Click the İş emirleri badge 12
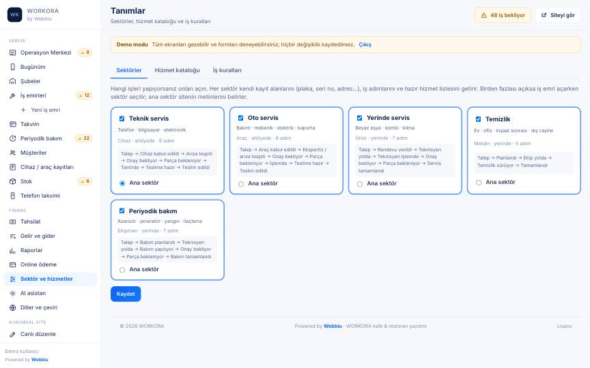Image resolution: width=590 pixels, height=368 pixels. 84,95
